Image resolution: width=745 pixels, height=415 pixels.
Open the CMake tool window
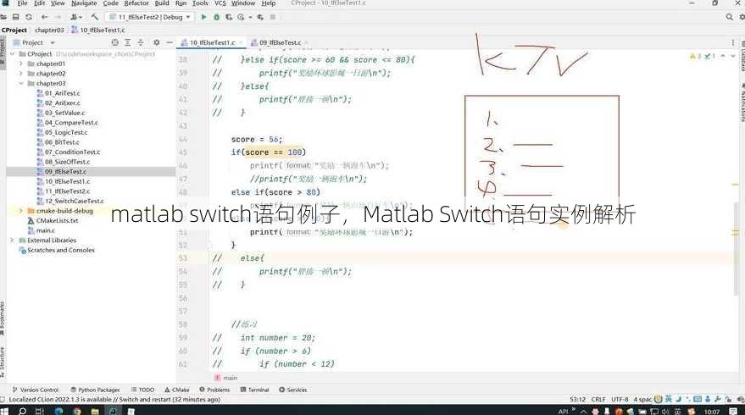177,390
